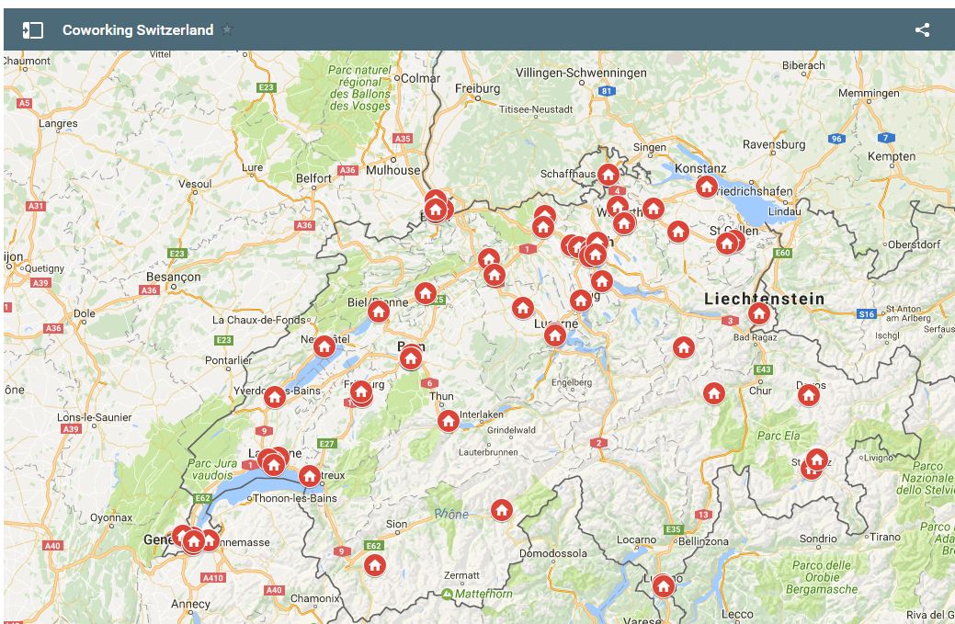Click the Mulhouse city label
Viewport: 955px width, 624px height.
click(392, 170)
